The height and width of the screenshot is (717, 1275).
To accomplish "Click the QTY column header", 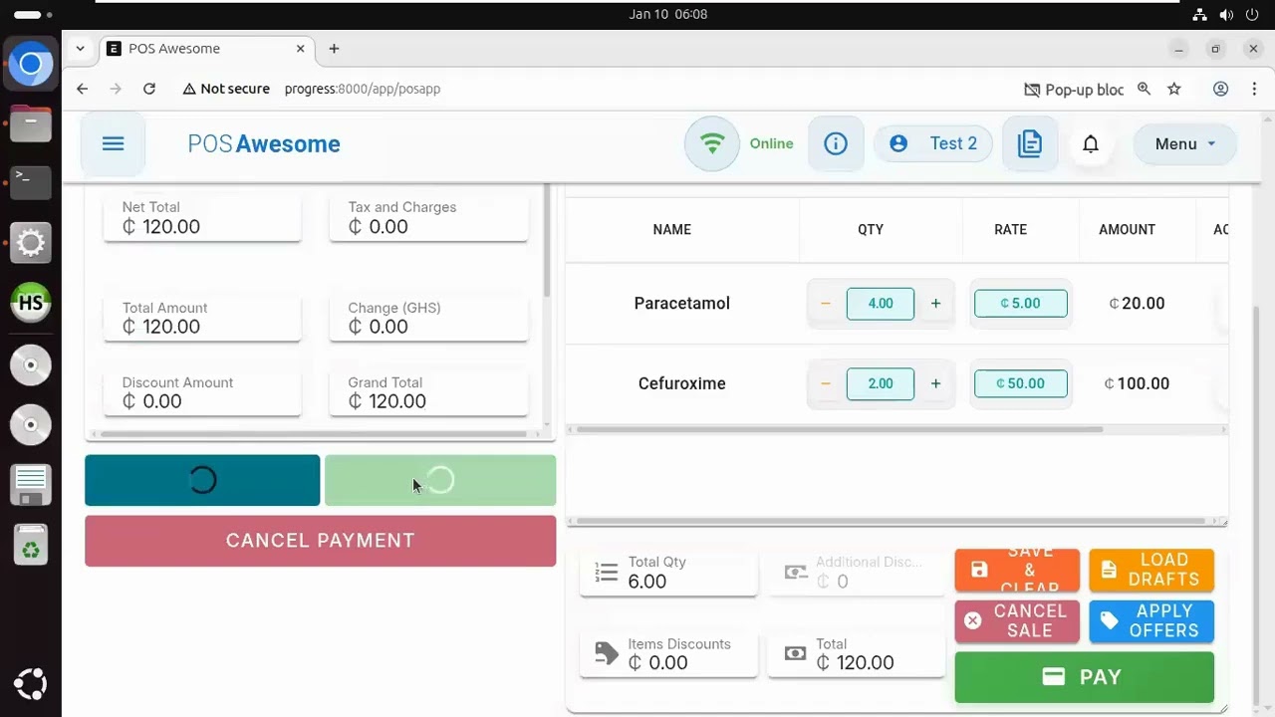I will point(871,229).
